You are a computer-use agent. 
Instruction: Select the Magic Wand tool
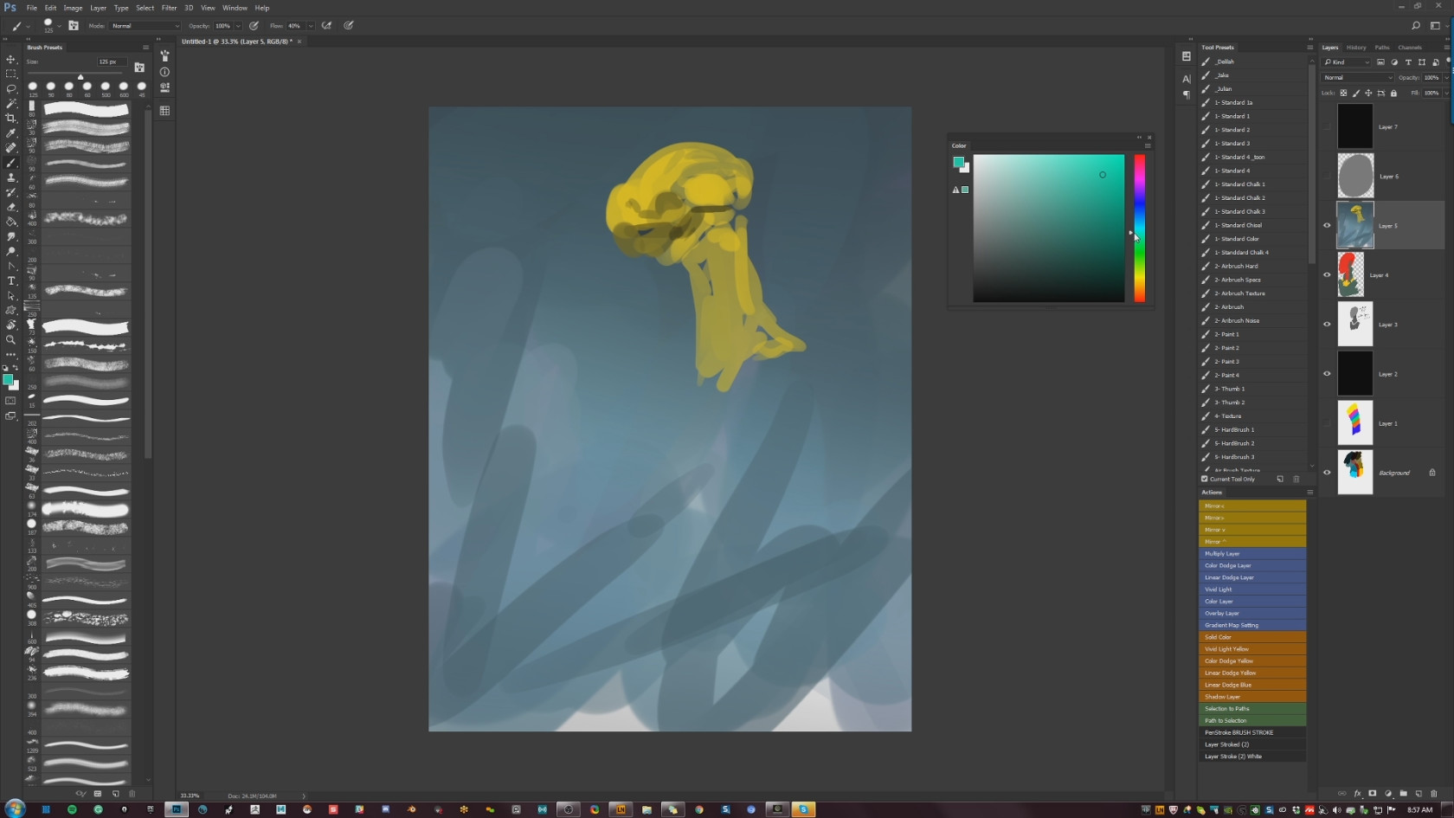(11, 103)
